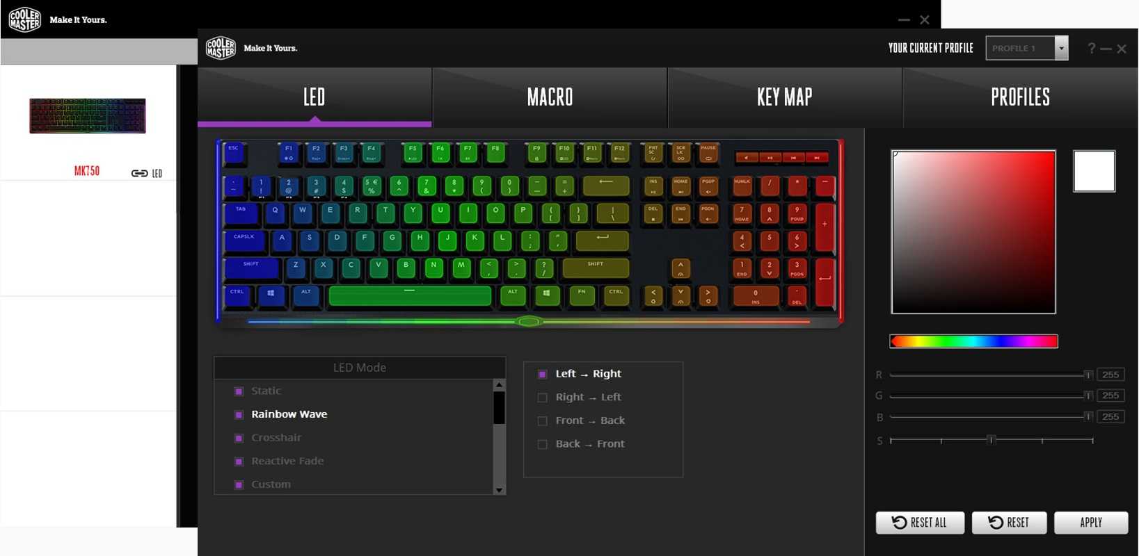Click the APPLY button
This screenshot has height=556, width=1139.
coord(1091,523)
